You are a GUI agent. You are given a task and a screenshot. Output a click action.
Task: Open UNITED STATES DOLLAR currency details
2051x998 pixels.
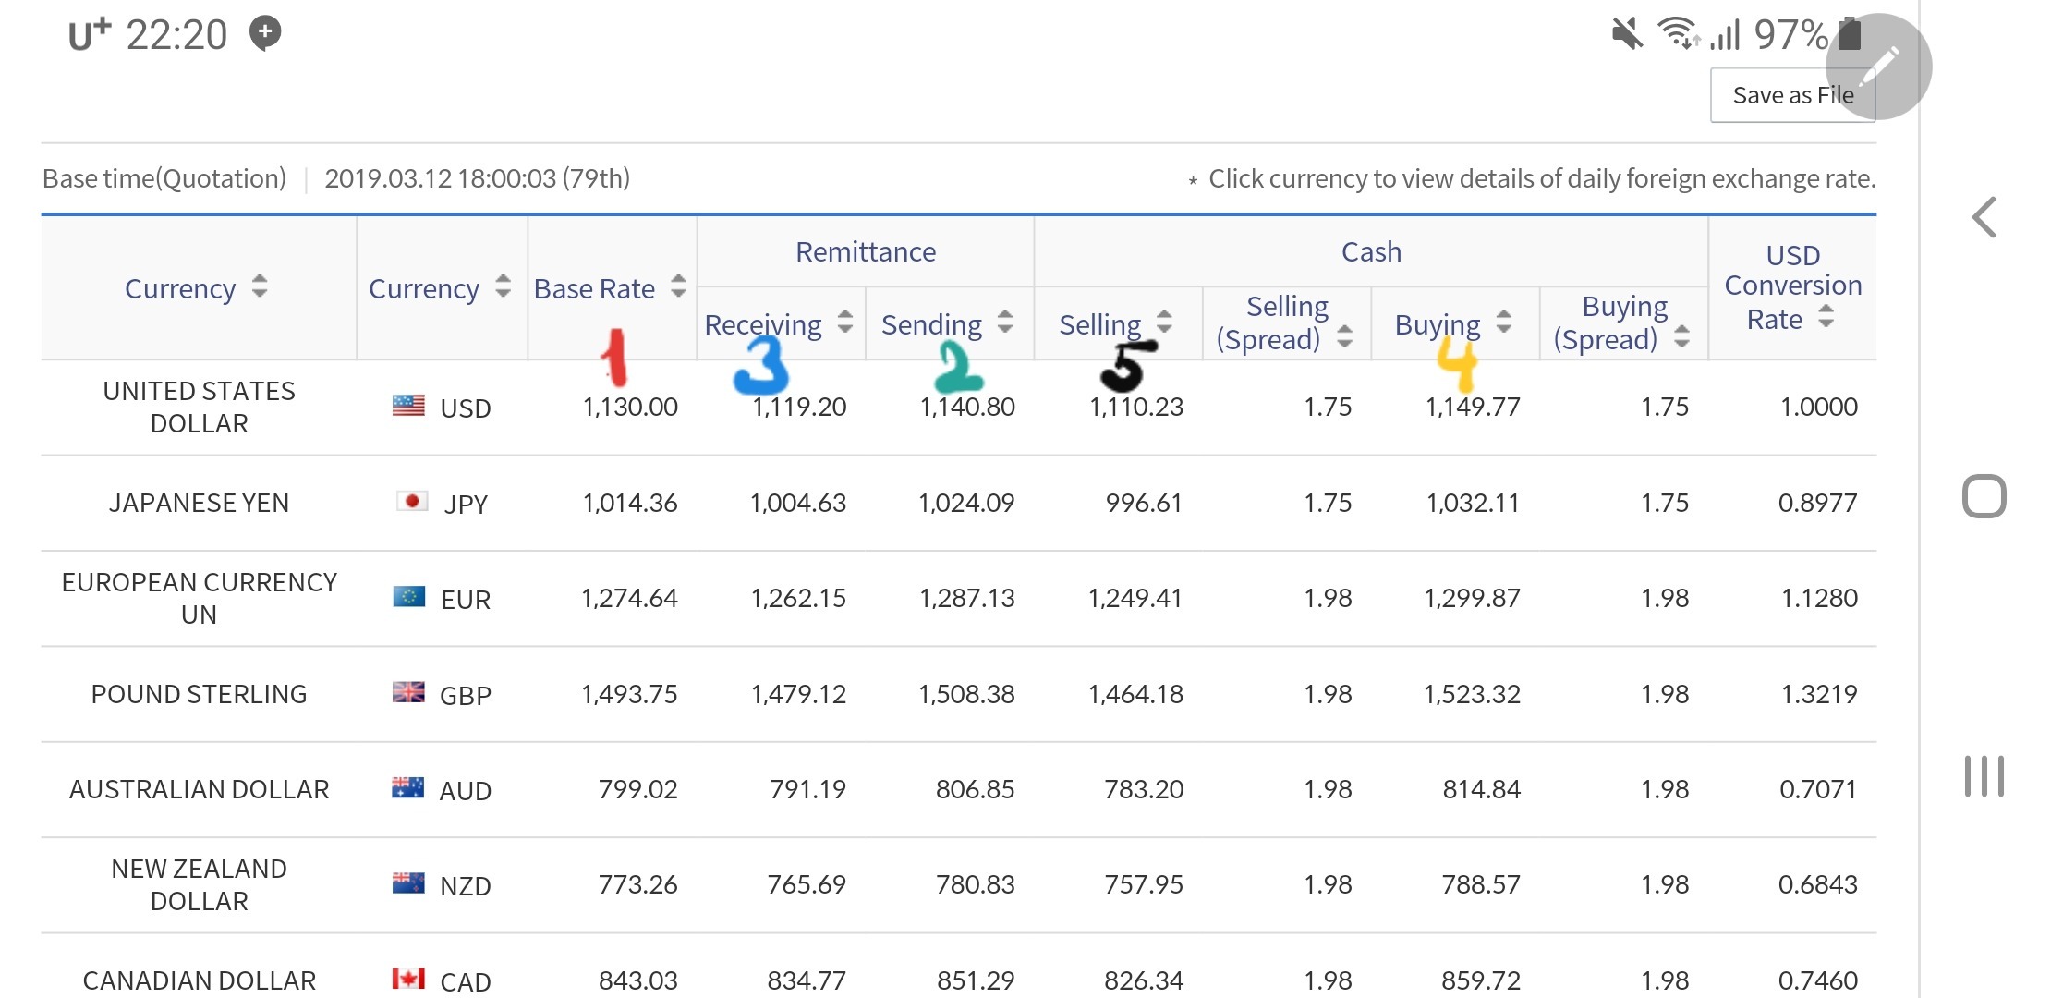(x=199, y=407)
